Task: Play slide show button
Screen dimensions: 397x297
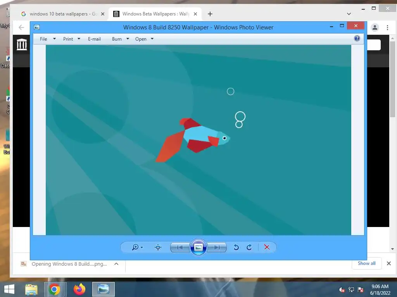Action: click(198, 247)
